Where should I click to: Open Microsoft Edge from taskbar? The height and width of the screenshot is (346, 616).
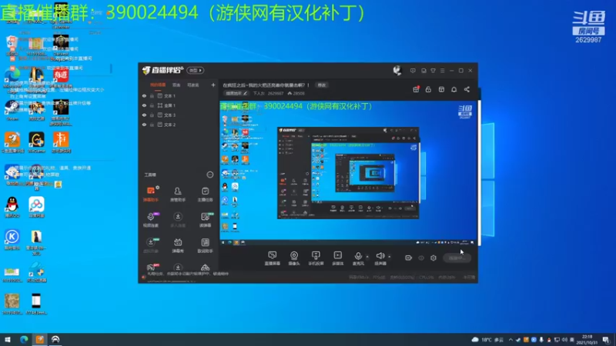coord(24,340)
